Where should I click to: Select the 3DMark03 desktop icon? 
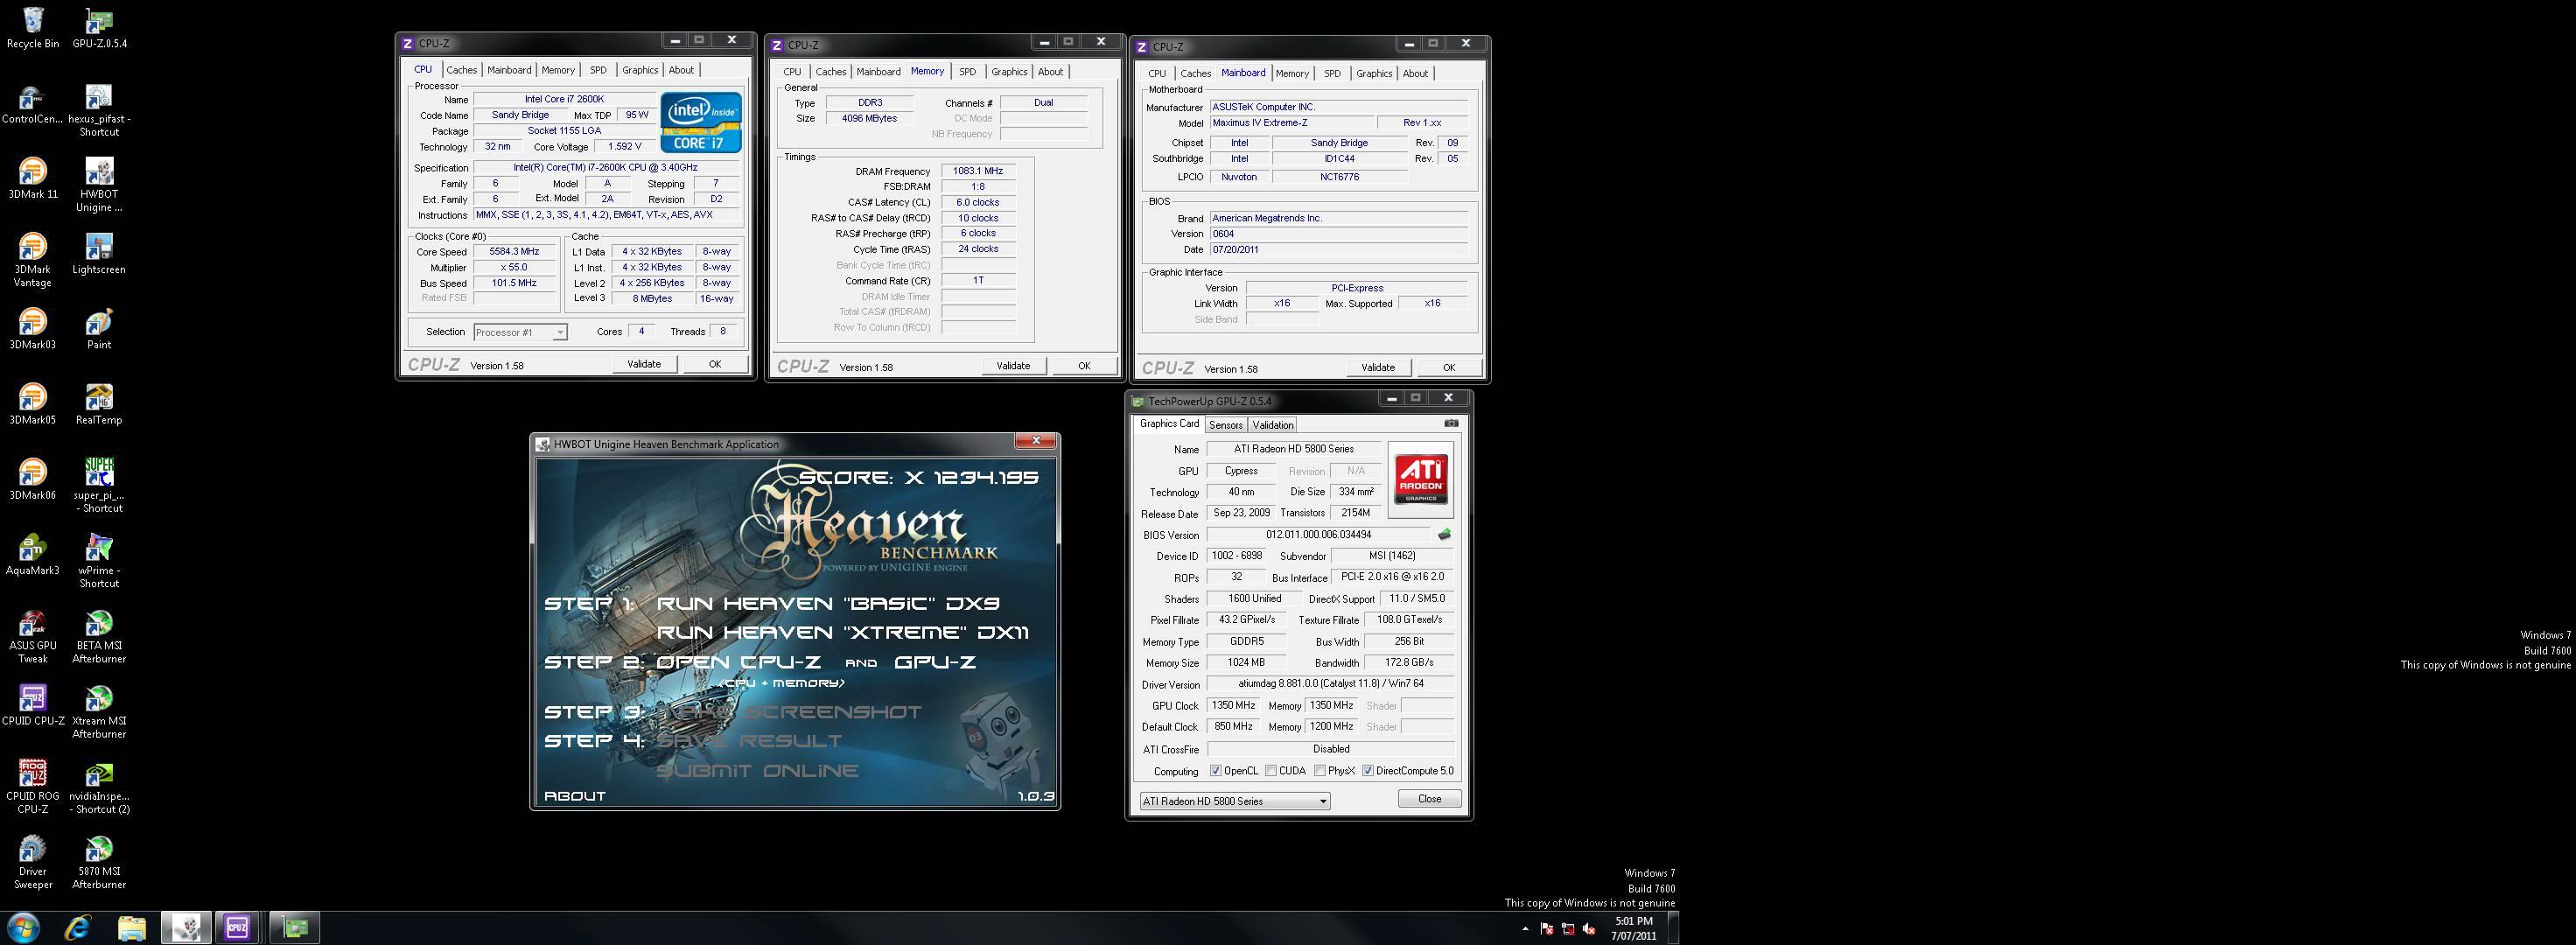click(33, 328)
